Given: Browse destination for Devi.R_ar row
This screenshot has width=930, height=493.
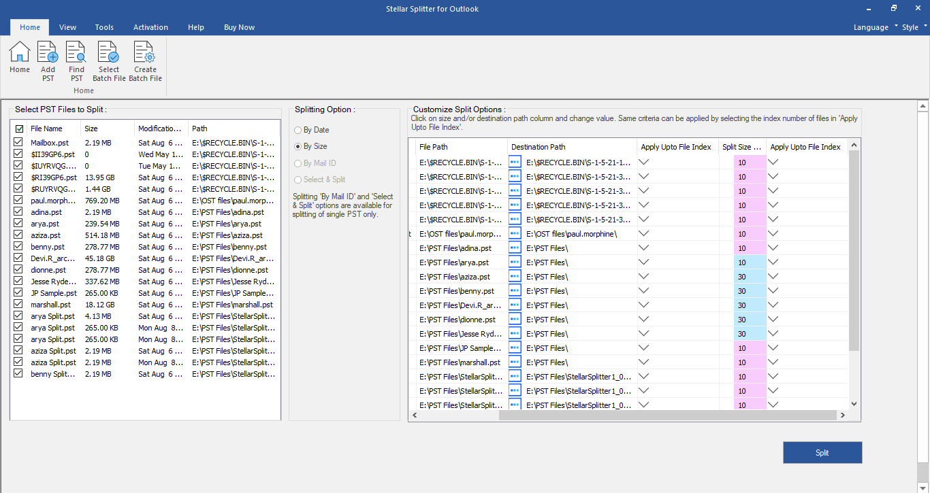Looking at the screenshot, I should click(515, 305).
